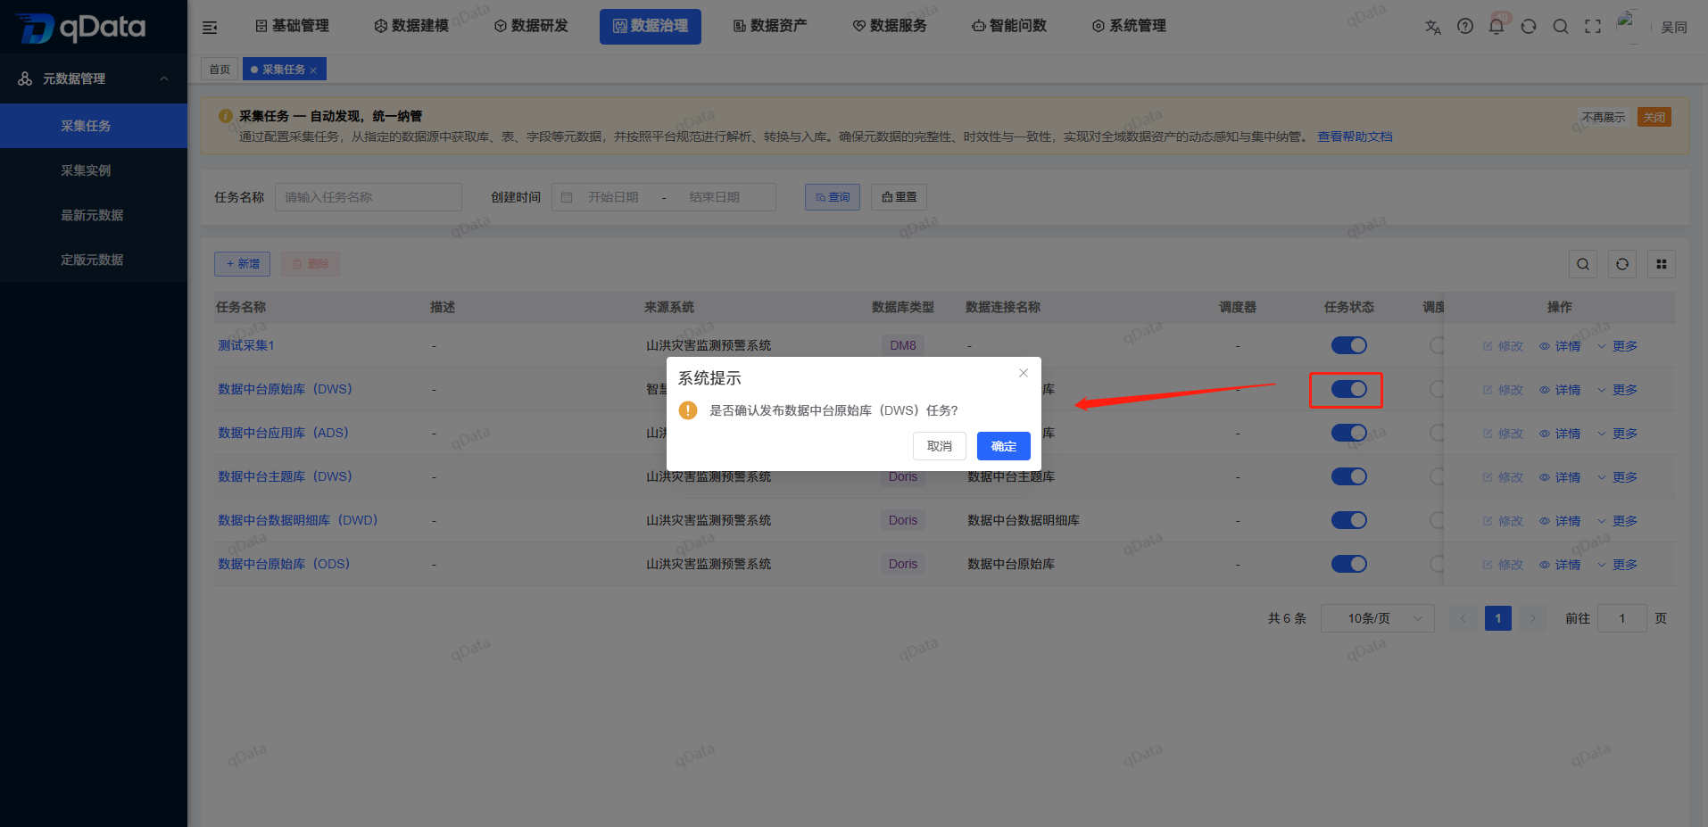Focus the 前往 page number input

click(1622, 618)
